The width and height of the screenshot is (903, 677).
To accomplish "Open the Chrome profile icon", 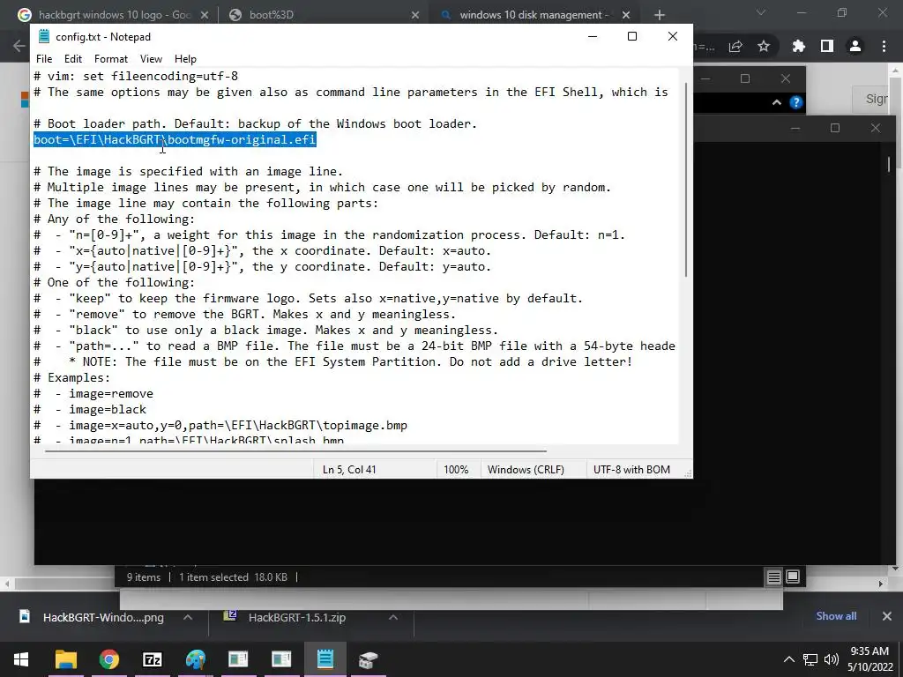I will click(x=855, y=46).
